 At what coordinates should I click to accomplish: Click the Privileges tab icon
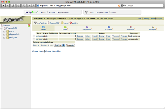(153, 27)
